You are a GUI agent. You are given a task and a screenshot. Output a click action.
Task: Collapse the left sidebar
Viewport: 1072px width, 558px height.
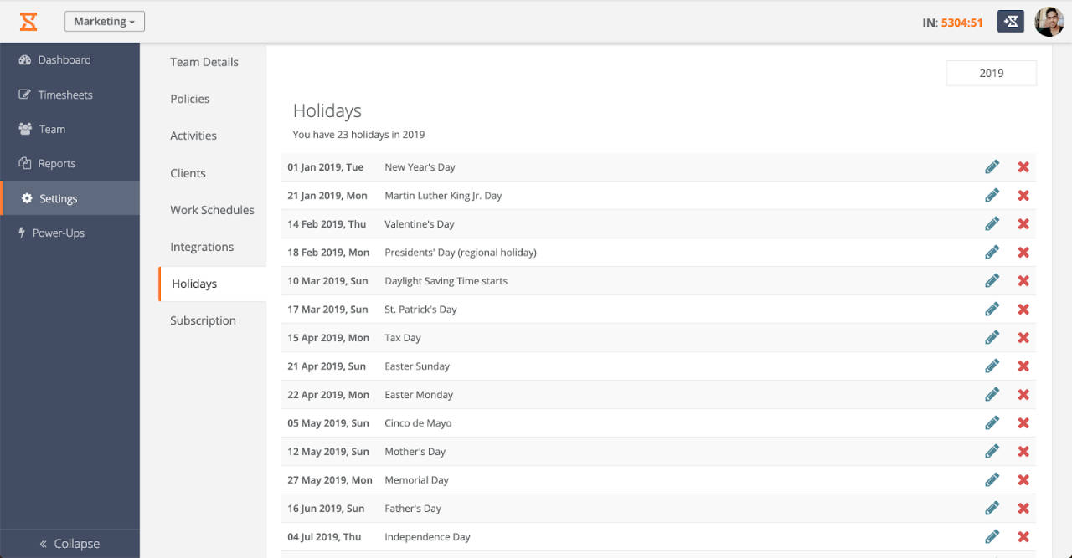coord(70,543)
